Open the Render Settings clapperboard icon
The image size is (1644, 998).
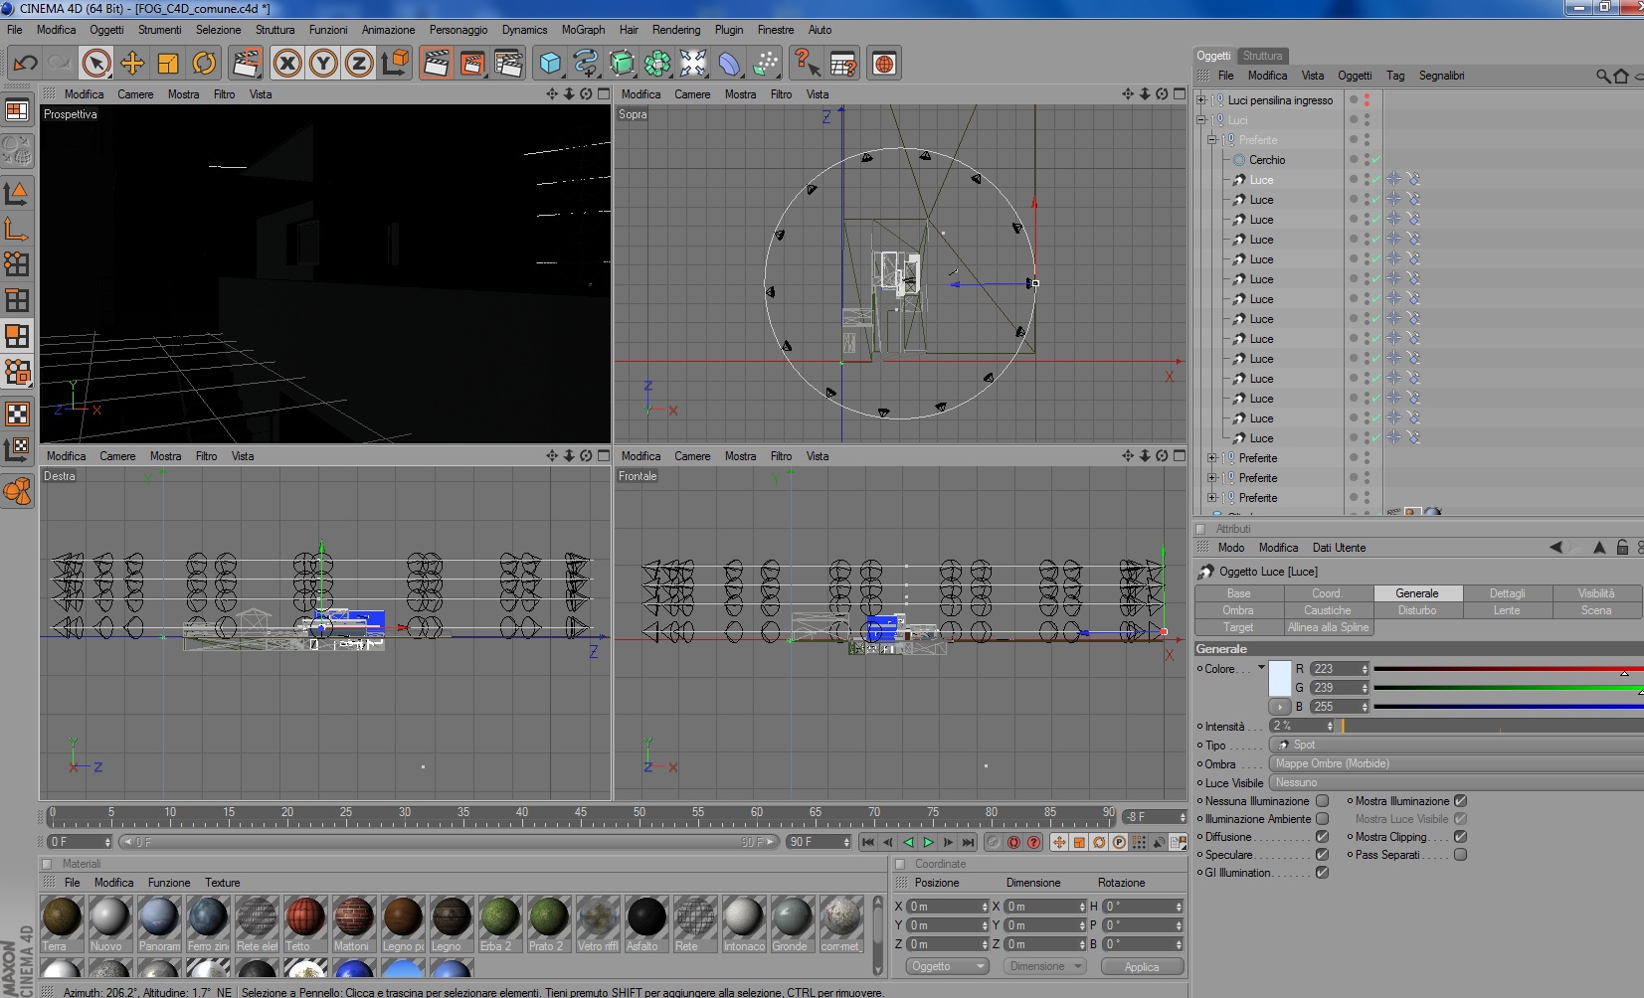[508, 64]
